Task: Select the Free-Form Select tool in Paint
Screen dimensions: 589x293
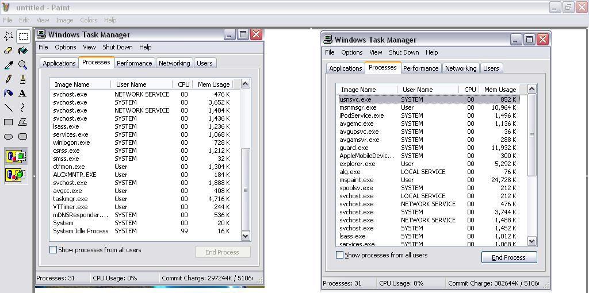Action: [x=9, y=36]
